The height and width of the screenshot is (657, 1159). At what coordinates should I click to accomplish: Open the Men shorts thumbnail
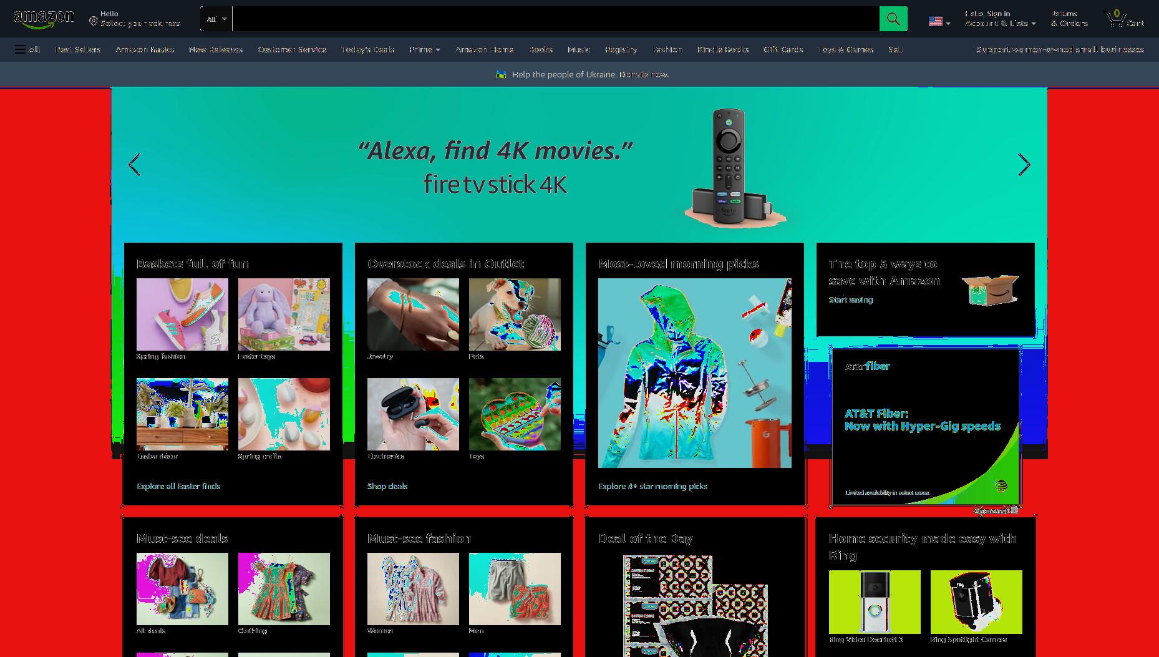click(x=515, y=589)
